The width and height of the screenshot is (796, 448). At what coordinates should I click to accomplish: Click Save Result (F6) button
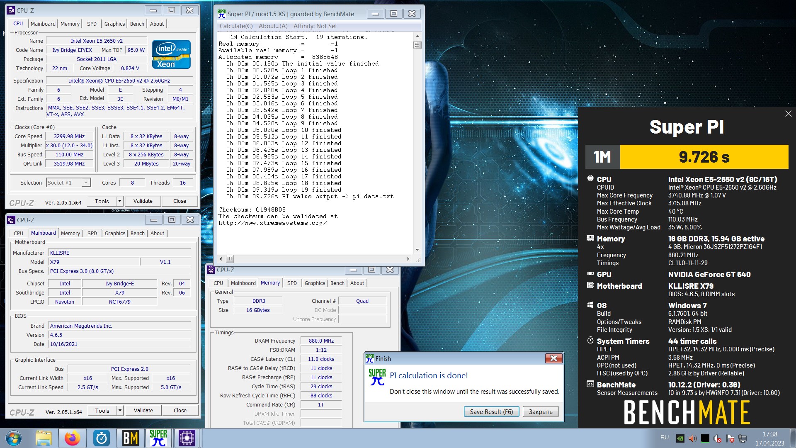[x=491, y=411]
